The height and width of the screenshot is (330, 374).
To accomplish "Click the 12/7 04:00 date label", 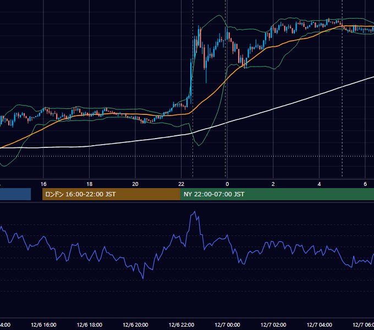I will (x=320, y=325).
